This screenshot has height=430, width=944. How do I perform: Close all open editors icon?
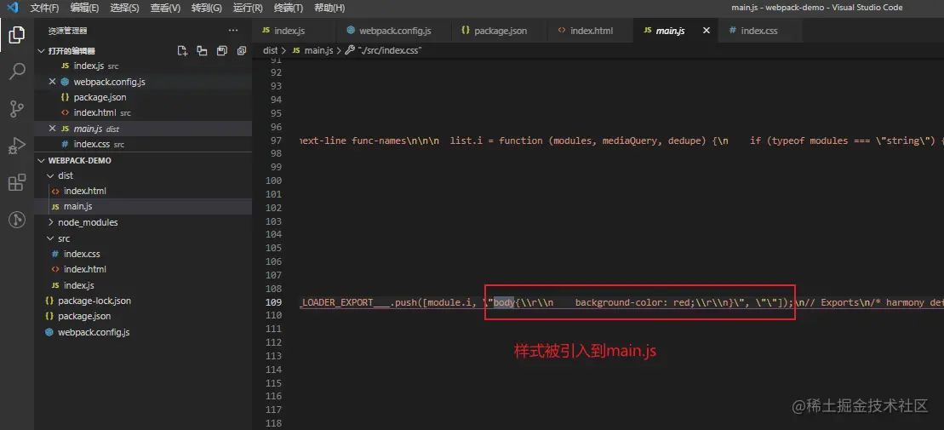pyautogui.click(x=242, y=51)
